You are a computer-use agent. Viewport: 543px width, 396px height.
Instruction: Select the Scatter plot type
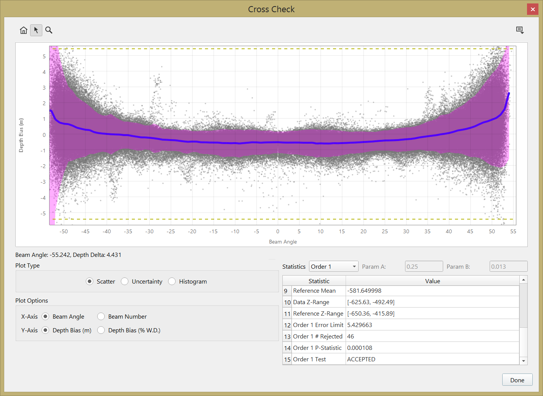90,281
